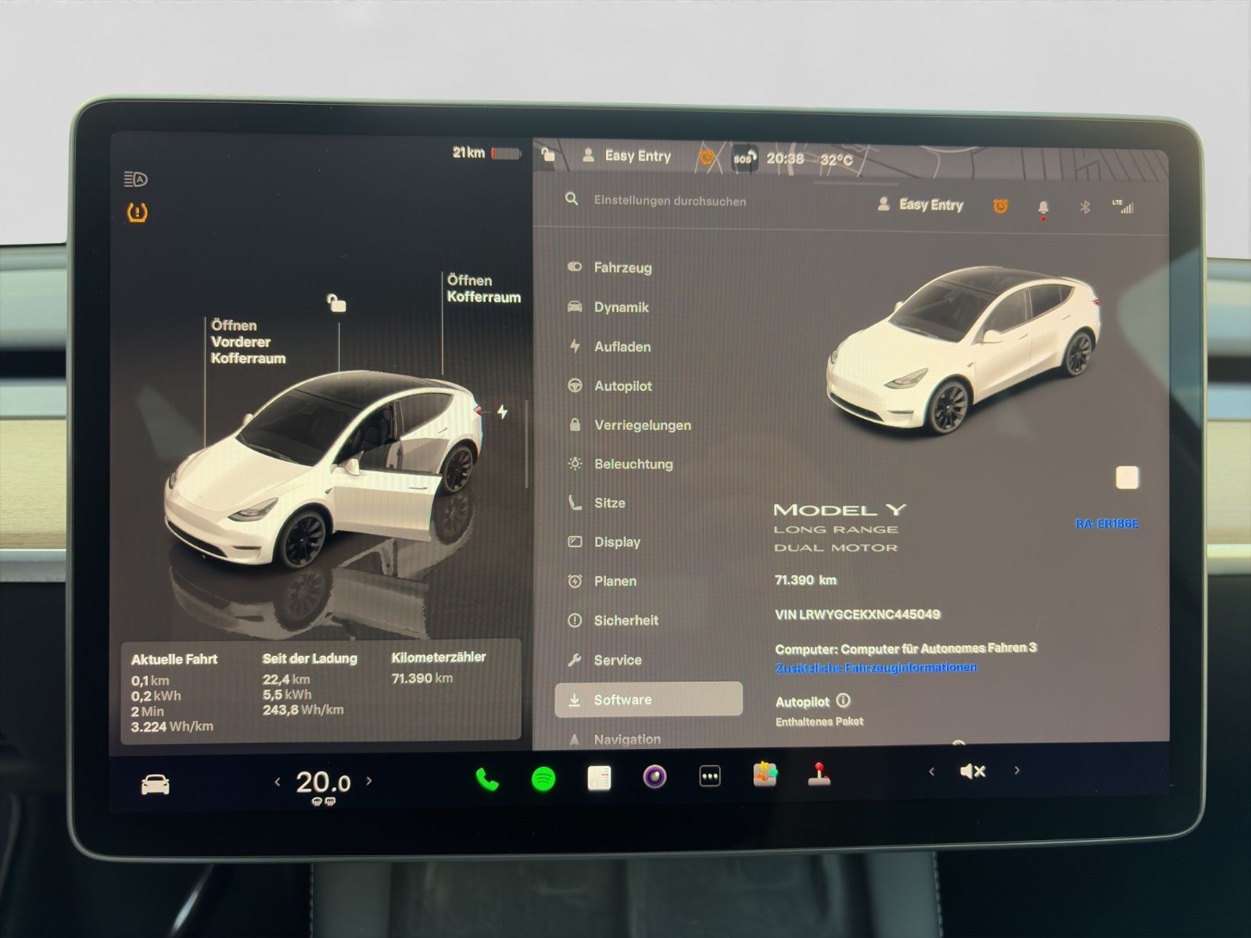Raise volume with right chevron
The image size is (1251, 938).
click(x=1016, y=770)
